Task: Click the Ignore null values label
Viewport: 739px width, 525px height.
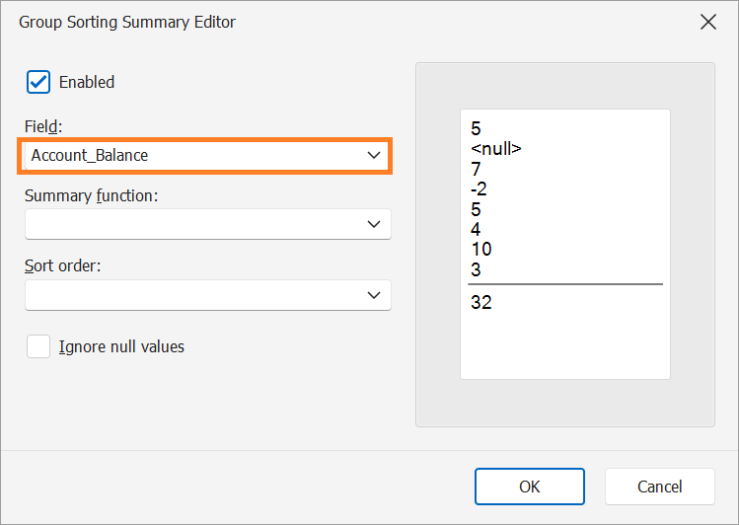Action: [x=121, y=346]
